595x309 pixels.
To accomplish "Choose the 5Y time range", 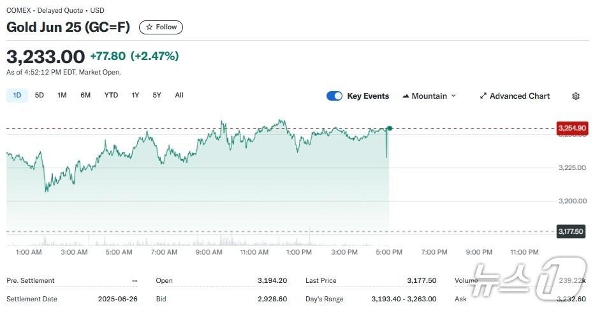I will pos(157,96).
